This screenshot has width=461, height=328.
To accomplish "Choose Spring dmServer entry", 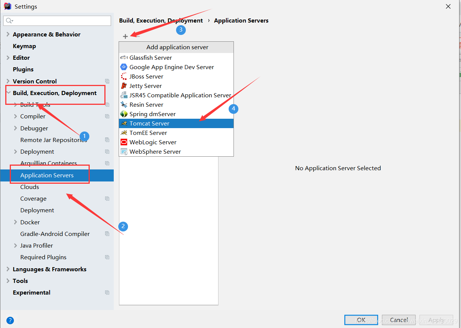I will (x=176, y=114).
